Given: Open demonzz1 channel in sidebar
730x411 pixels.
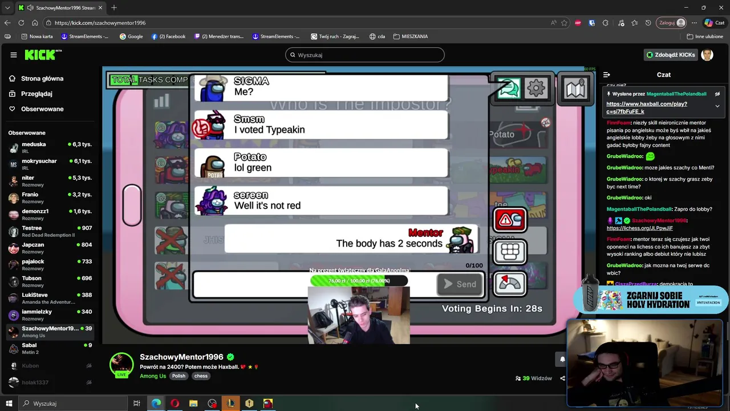Looking at the screenshot, I should tap(50, 214).
